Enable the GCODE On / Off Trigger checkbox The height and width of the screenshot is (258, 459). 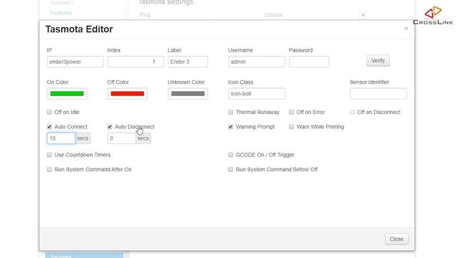click(231, 155)
